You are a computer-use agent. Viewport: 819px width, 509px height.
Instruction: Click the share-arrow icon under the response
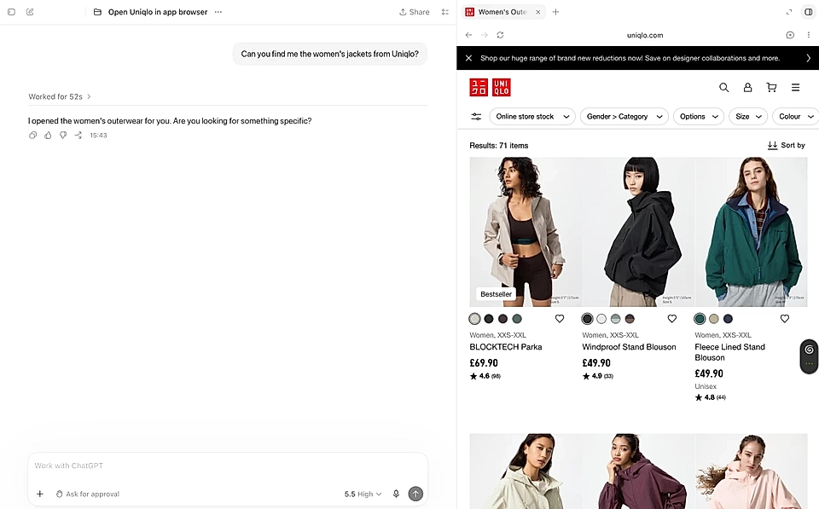click(78, 136)
